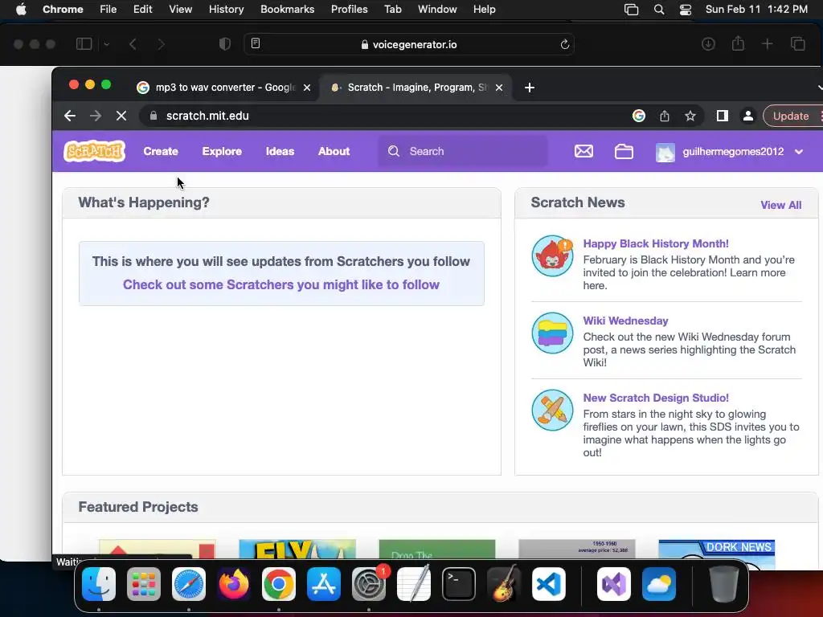Click the Chrome Update button
The width and height of the screenshot is (823, 617).
pyautogui.click(x=791, y=116)
